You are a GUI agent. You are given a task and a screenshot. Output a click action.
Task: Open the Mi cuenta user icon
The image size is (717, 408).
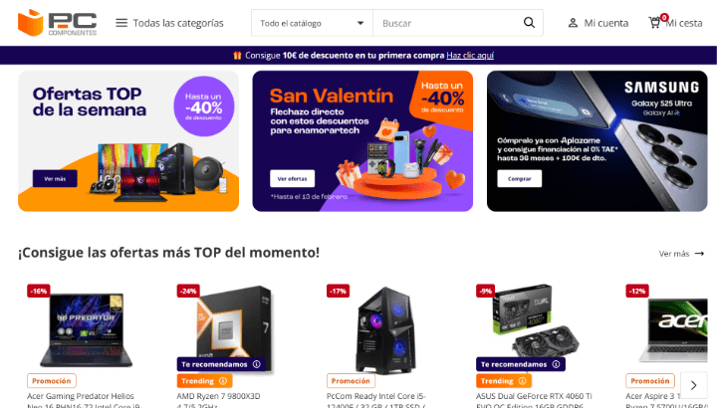point(573,23)
